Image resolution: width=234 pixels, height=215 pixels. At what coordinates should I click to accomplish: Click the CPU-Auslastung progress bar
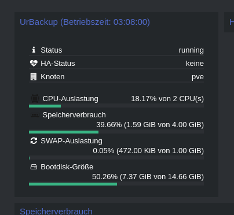[116, 106]
